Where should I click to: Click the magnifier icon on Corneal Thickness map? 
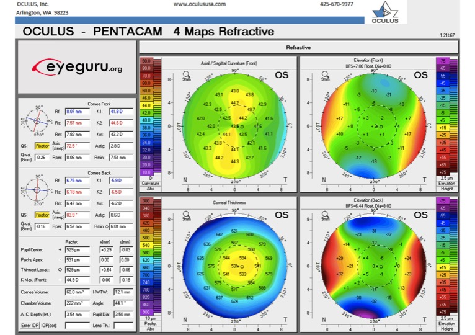[186, 214]
